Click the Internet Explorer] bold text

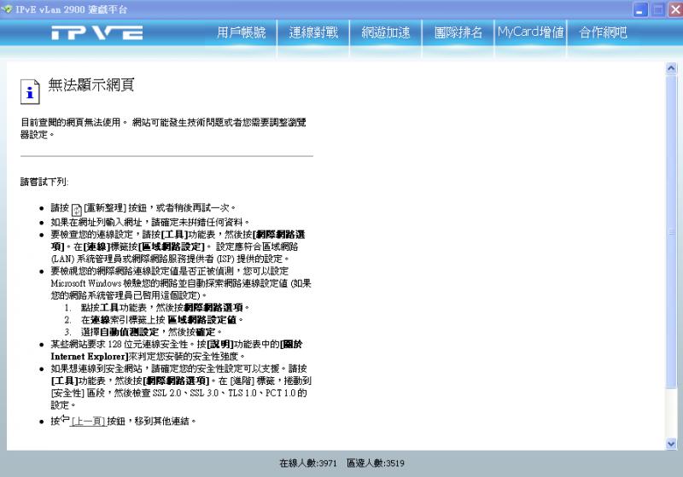point(90,357)
